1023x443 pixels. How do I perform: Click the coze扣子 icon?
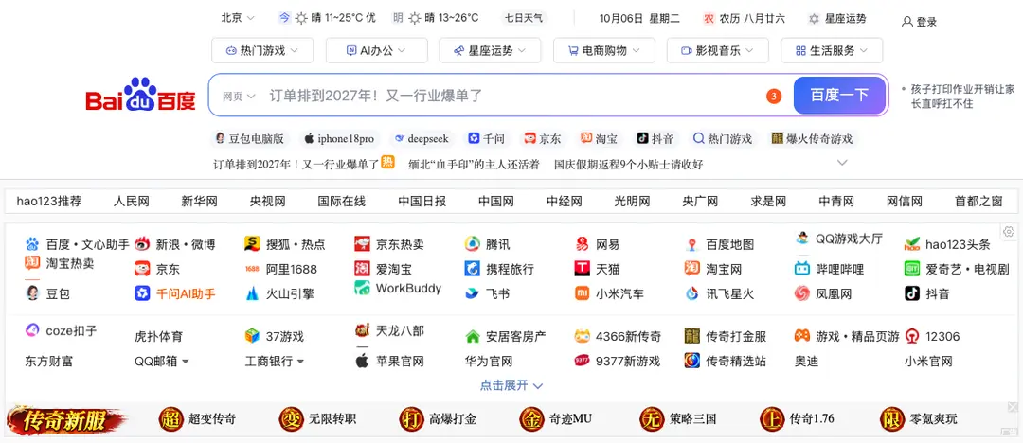coord(32,330)
